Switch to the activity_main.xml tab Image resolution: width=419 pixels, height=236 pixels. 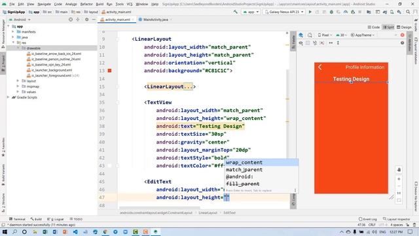pyautogui.click(x=118, y=20)
